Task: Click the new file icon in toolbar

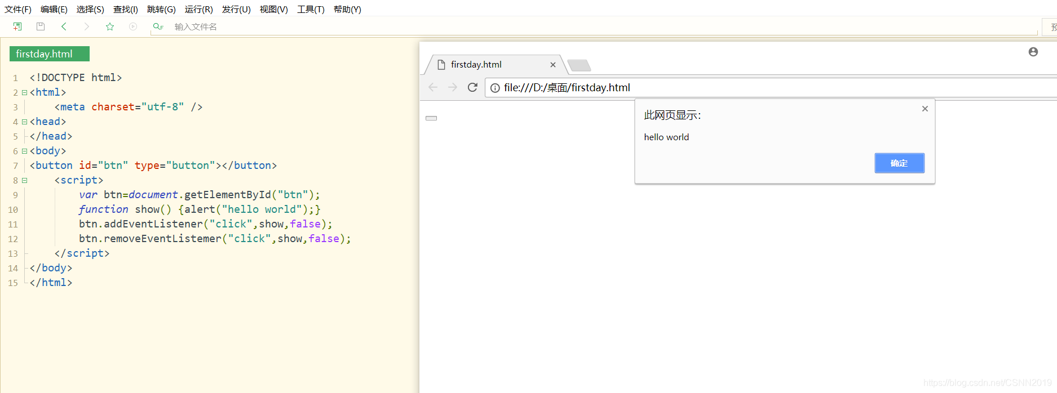Action: pos(17,26)
